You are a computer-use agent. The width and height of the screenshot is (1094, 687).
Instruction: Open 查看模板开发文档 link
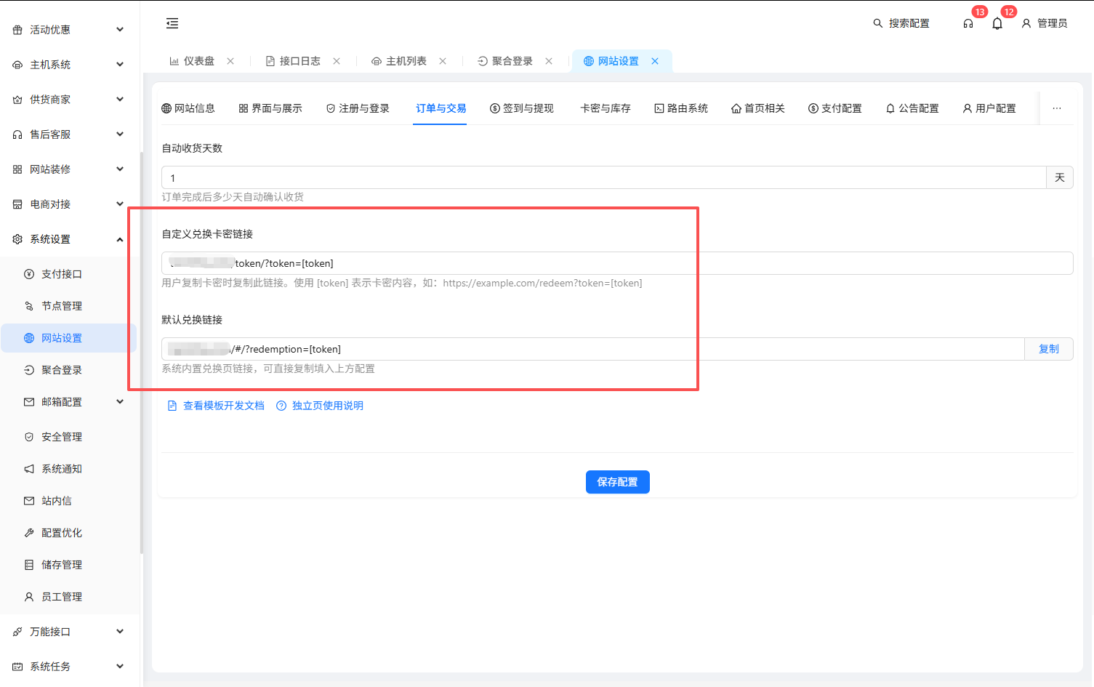pyautogui.click(x=223, y=406)
